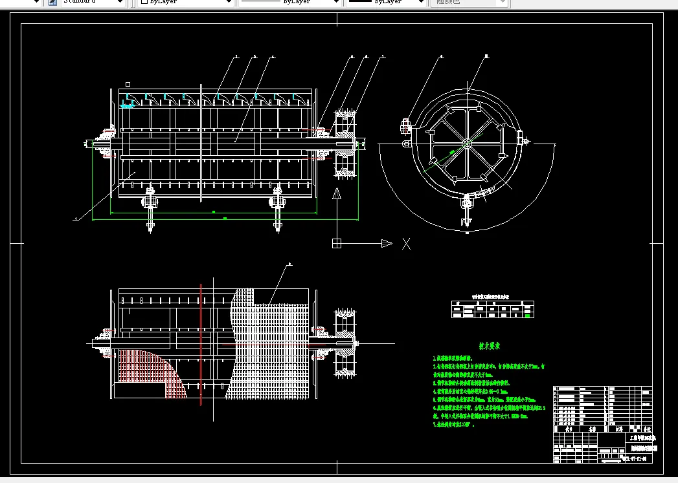Screen dimensions: 678x483
Task: Open the greyed 随颜色 plot style dropdown
Action: (x=502, y=2)
